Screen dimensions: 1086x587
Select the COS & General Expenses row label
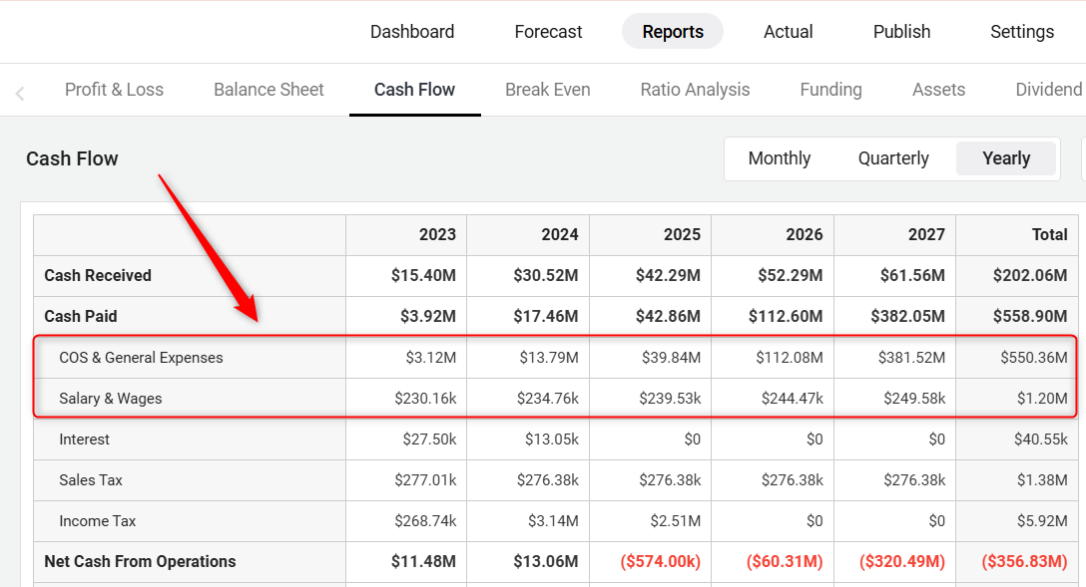pos(142,358)
